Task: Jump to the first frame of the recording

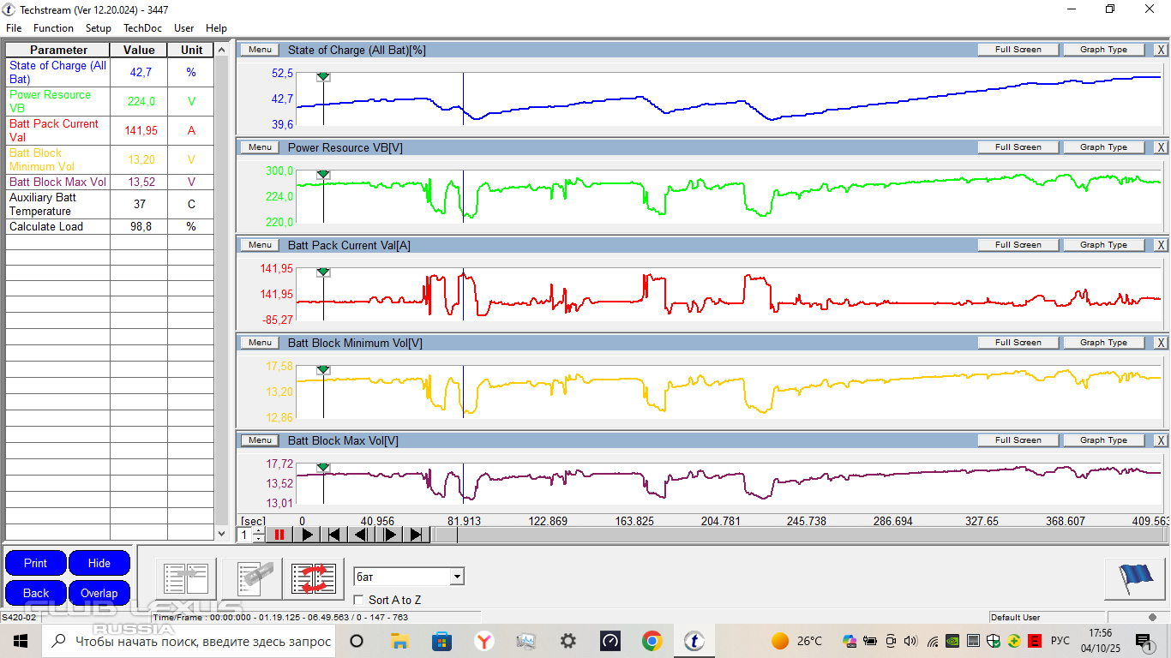Action: [x=334, y=535]
